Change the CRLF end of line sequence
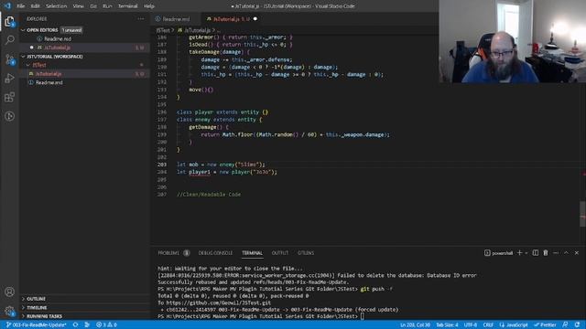The width and height of the screenshot is (586, 329). click(x=488, y=325)
